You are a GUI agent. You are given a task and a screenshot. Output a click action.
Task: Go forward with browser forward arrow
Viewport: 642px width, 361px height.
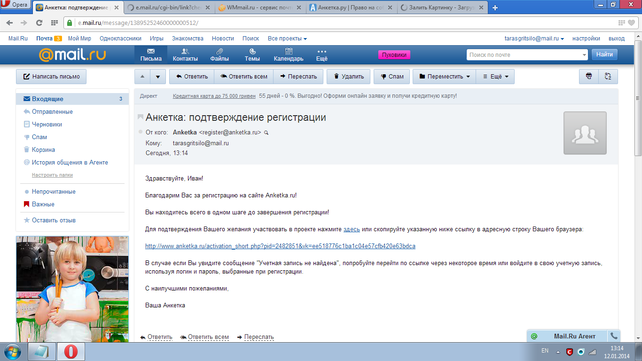[x=23, y=23]
